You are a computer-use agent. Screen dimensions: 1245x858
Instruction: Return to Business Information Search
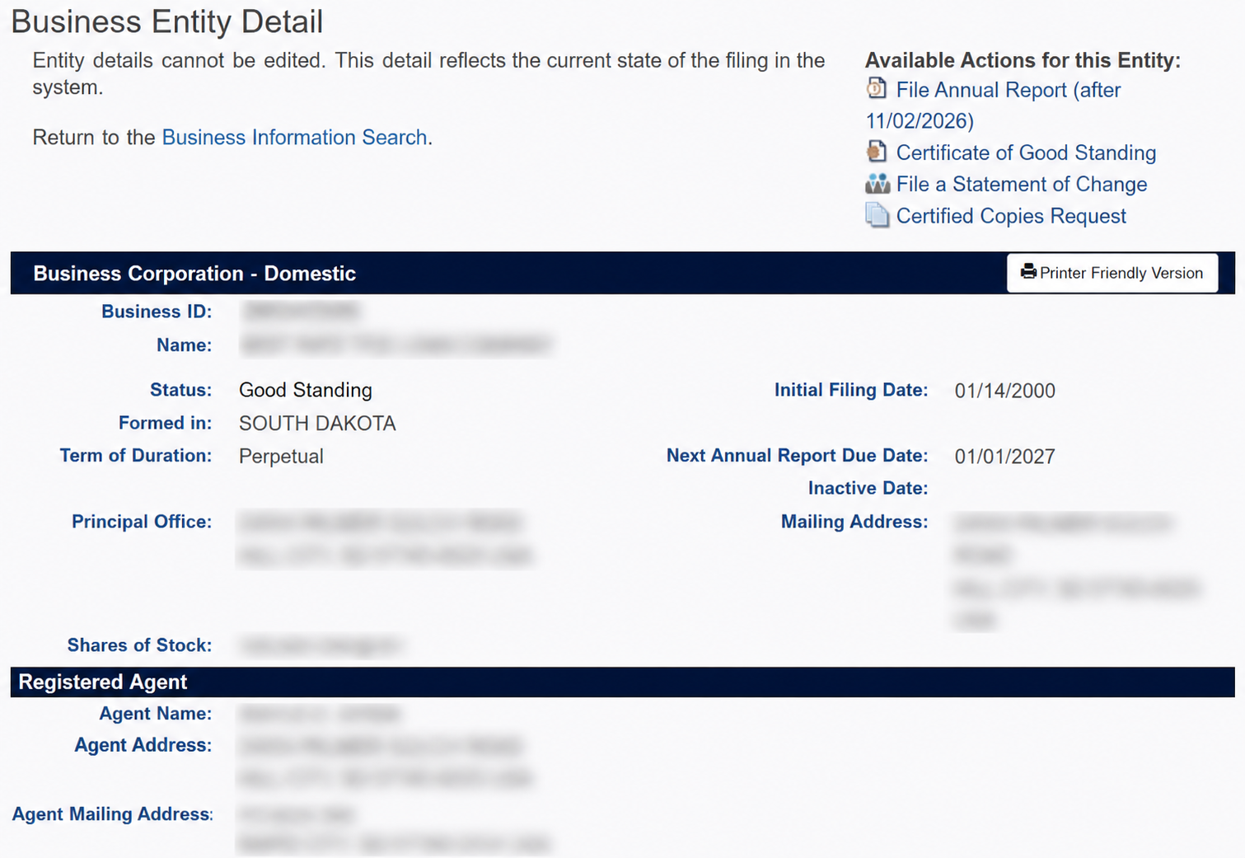(x=295, y=137)
